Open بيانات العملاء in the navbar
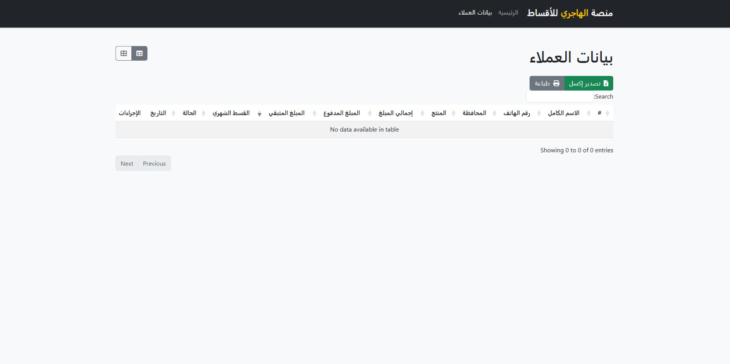The image size is (730, 364). coord(475,13)
